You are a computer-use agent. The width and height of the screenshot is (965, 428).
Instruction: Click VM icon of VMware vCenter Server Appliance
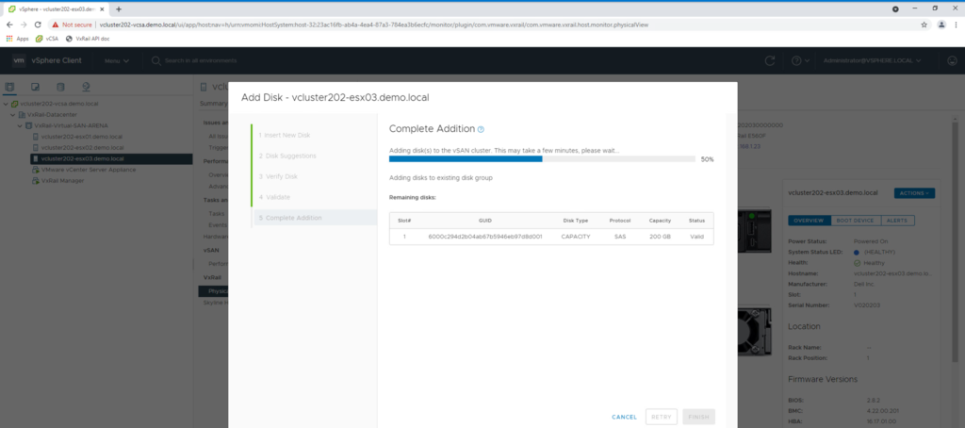pos(35,170)
